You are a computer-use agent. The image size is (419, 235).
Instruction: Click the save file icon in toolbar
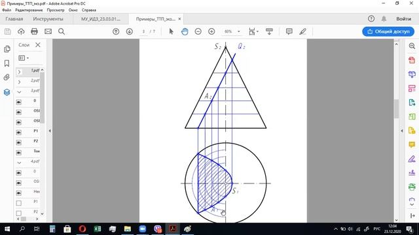[7, 31]
